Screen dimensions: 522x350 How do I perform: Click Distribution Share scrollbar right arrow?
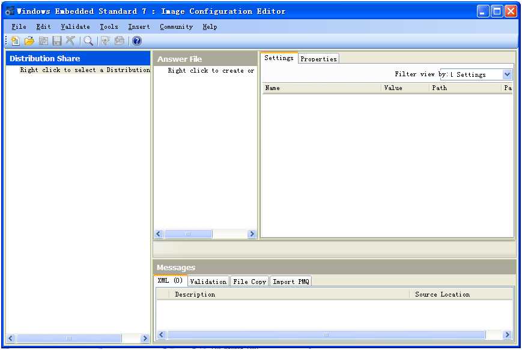[145, 339]
